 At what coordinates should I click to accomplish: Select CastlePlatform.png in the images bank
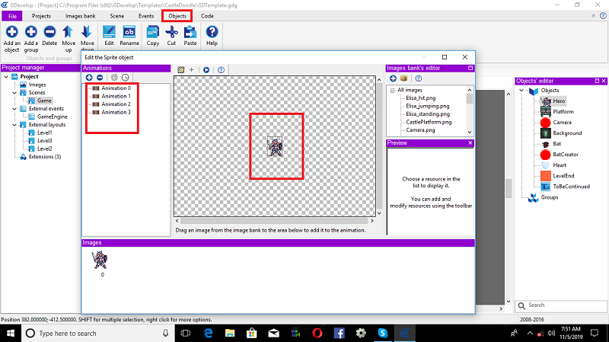pyautogui.click(x=429, y=122)
